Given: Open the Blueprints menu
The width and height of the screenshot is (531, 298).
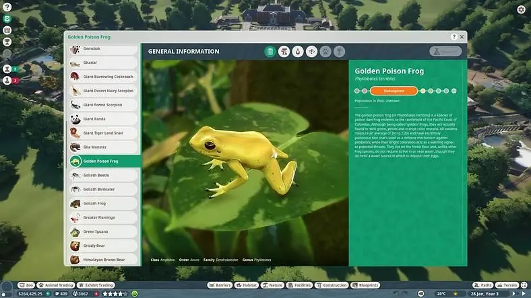Looking at the screenshot, I should [x=365, y=285].
